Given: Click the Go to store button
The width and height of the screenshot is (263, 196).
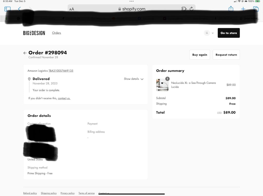Looking at the screenshot, I should [x=229, y=33].
